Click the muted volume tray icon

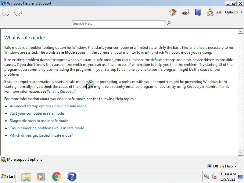pos(214,177)
